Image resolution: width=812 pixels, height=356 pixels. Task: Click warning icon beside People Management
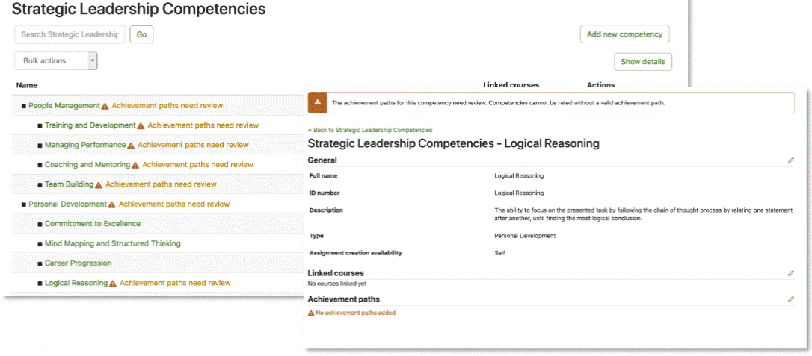point(105,106)
